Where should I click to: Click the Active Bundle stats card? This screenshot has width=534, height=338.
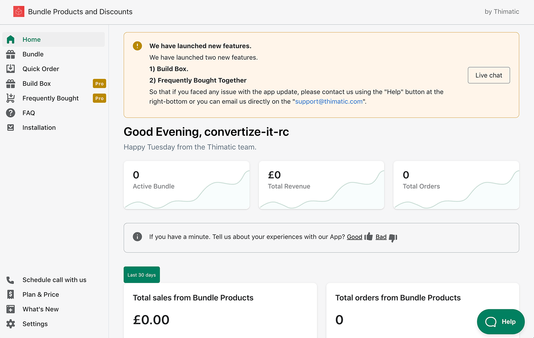187,185
